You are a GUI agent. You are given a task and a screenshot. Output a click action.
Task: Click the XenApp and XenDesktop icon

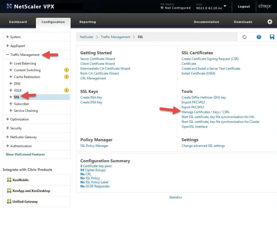click(9, 191)
